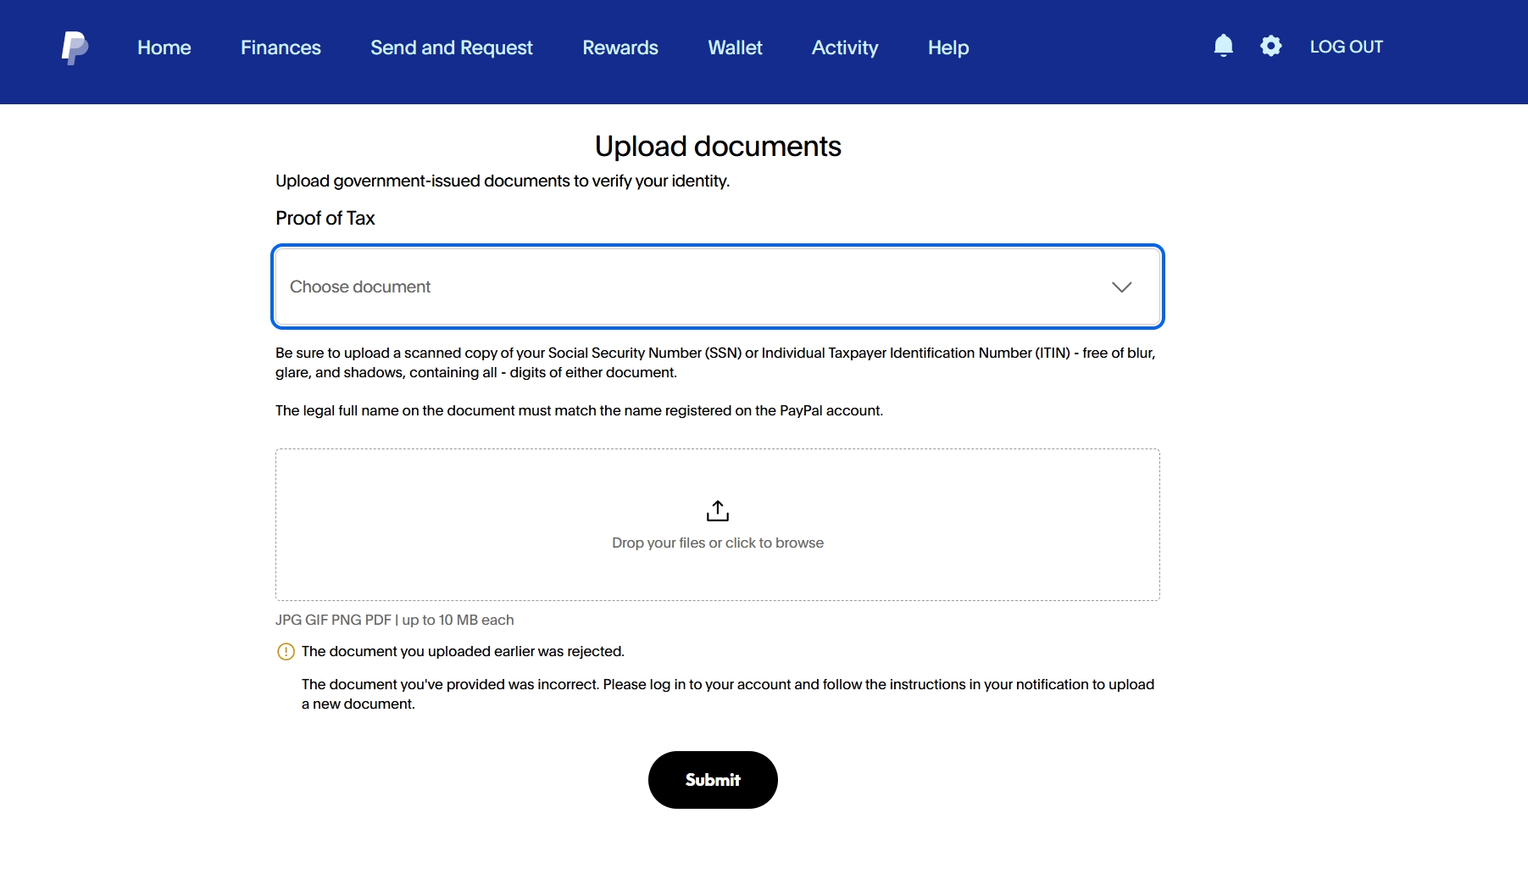Image resolution: width=1528 pixels, height=891 pixels.
Task: Open the notifications bell
Action: tap(1223, 46)
